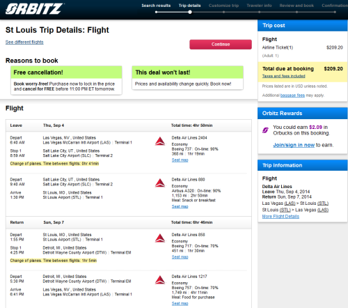Click the Delta logo beside flight 2404
348x308 pixels.
[x=160, y=141]
